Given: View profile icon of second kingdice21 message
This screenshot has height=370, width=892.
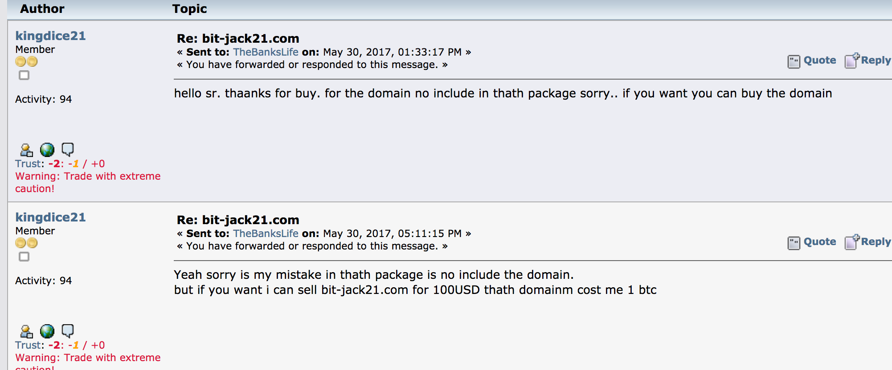Looking at the screenshot, I should pyautogui.click(x=27, y=331).
